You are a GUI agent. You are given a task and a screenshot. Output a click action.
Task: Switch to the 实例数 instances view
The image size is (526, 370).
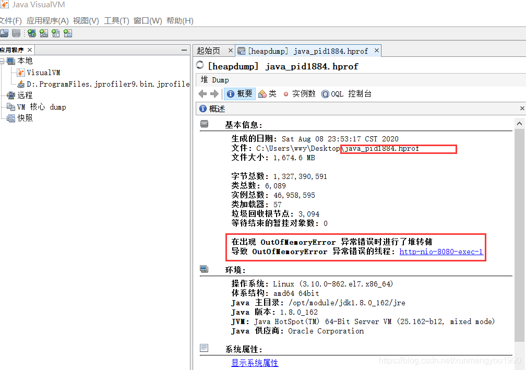coord(299,93)
